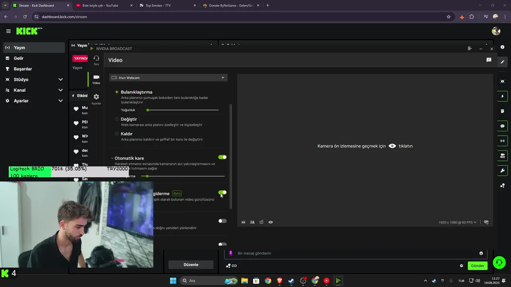Click the document icon in Kick right sidebar
The width and height of the screenshot is (511, 287).
(502, 111)
